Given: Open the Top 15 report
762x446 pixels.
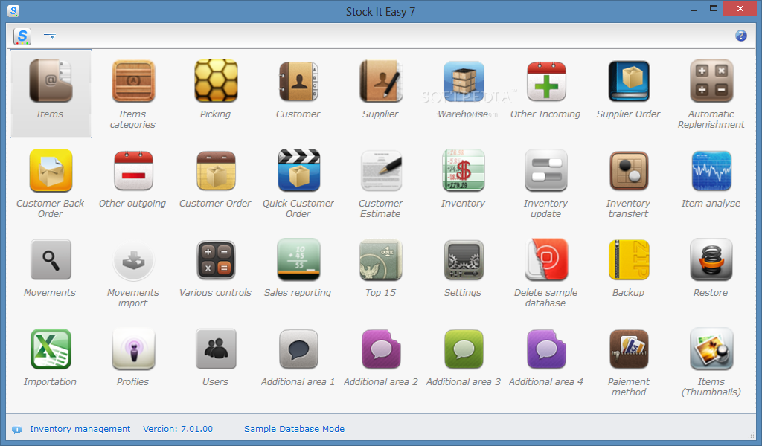Looking at the screenshot, I should tap(381, 259).
